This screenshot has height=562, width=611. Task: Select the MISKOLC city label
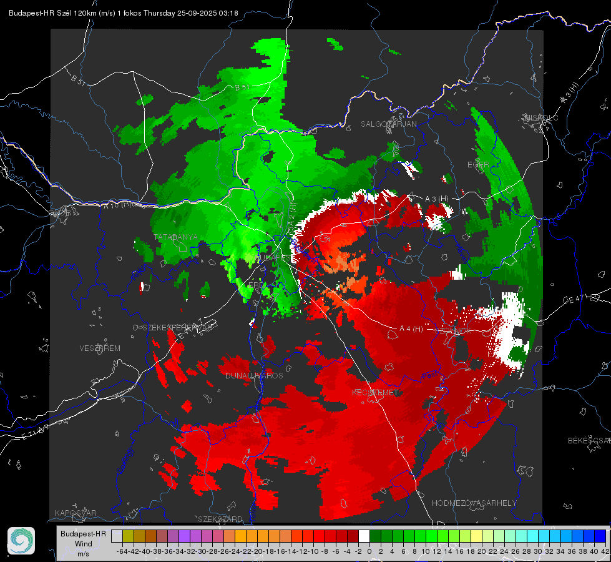coord(541,117)
